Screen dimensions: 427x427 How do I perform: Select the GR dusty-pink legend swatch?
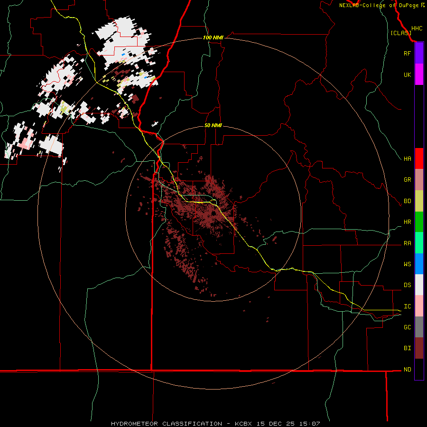click(419, 180)
